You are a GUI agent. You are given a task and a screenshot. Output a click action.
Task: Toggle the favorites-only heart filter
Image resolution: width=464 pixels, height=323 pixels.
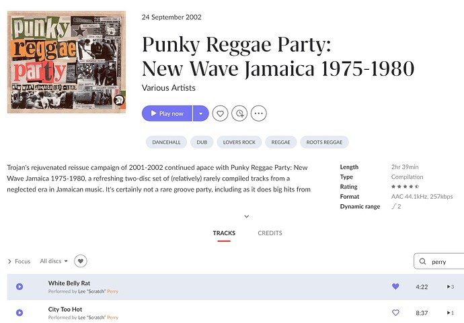click(x=81, y=261)
